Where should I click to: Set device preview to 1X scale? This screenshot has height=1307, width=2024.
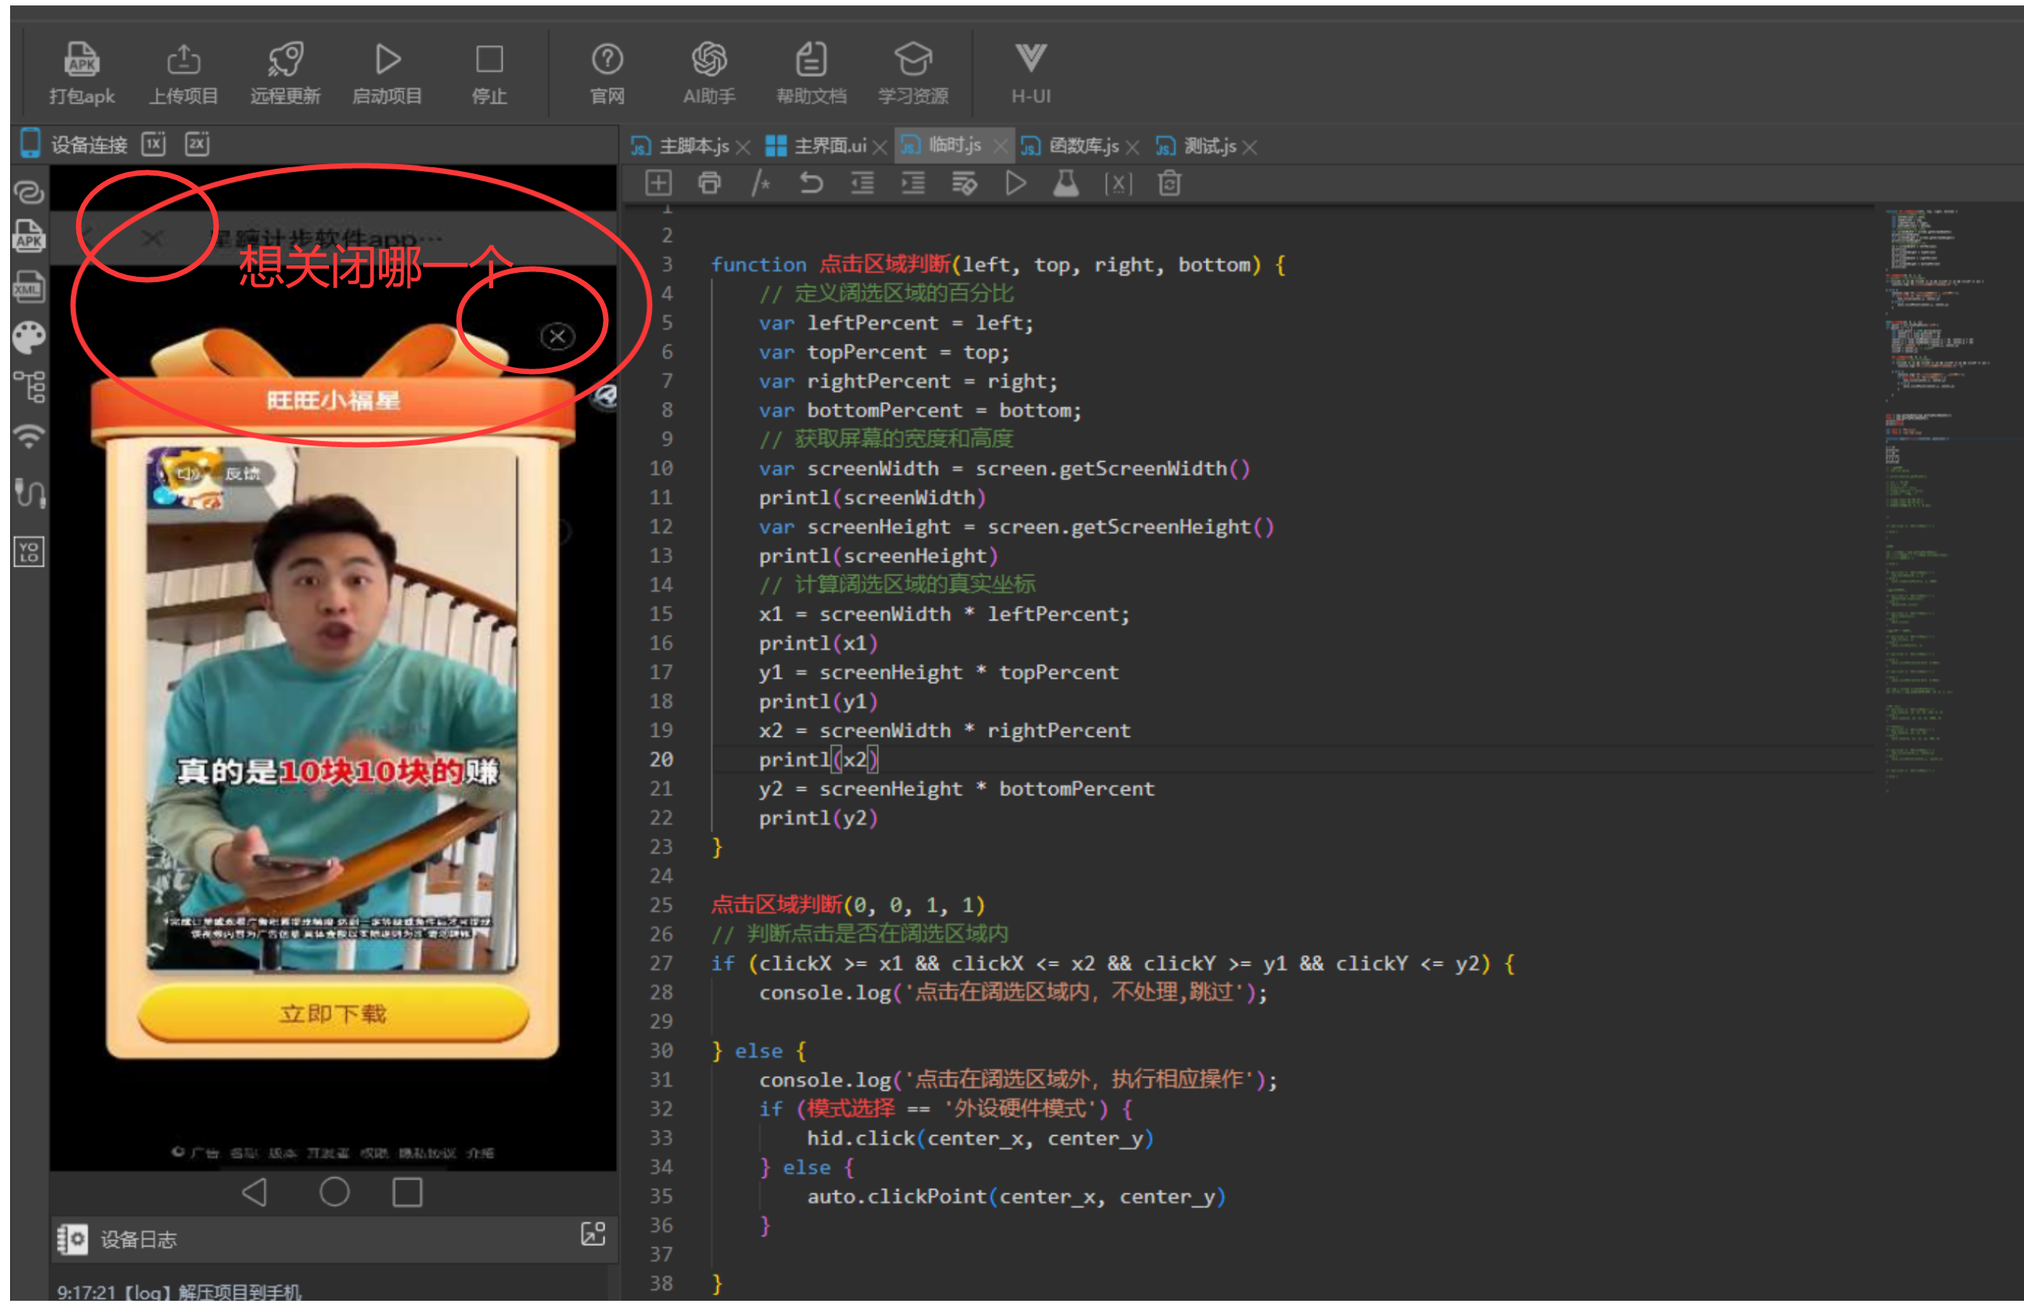click(x=154, y=143)
